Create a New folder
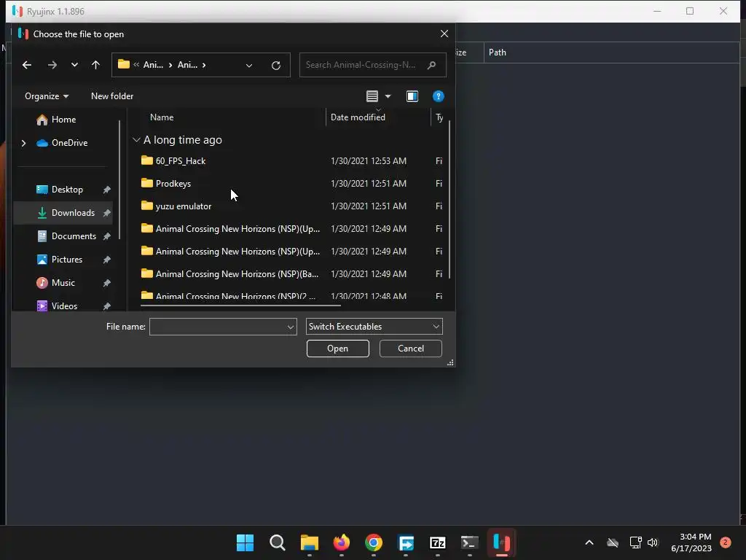This screenshot has height=560, width=746. point(112,96)
